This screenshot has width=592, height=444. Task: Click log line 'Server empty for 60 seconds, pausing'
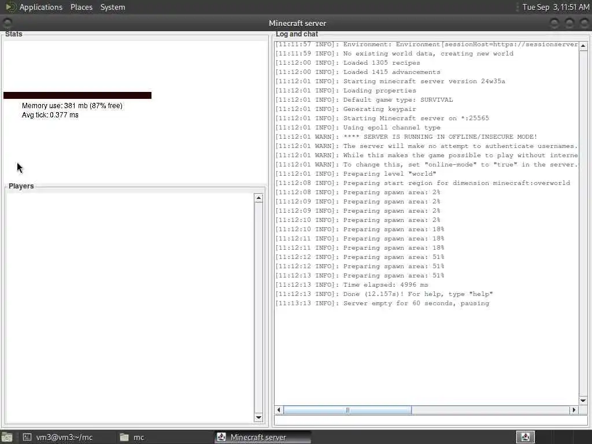pos(416,303)
